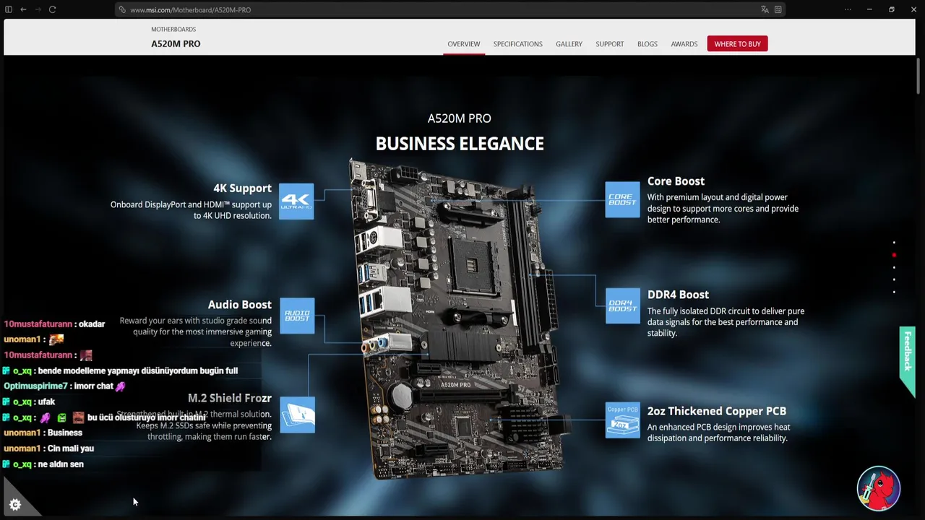Viewport: 925px width, 520px height.
Task: Reload the page with the refresh icon
Action: (52, 9)
